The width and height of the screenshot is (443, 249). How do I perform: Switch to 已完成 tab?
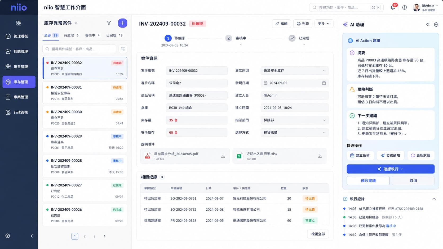114,35
